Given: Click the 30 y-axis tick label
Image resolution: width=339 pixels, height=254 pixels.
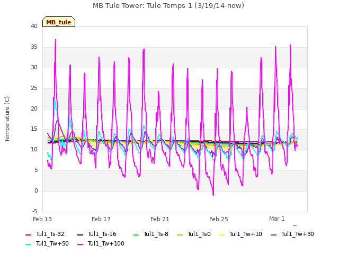Looking at the screenshot, I should point(34,67).
